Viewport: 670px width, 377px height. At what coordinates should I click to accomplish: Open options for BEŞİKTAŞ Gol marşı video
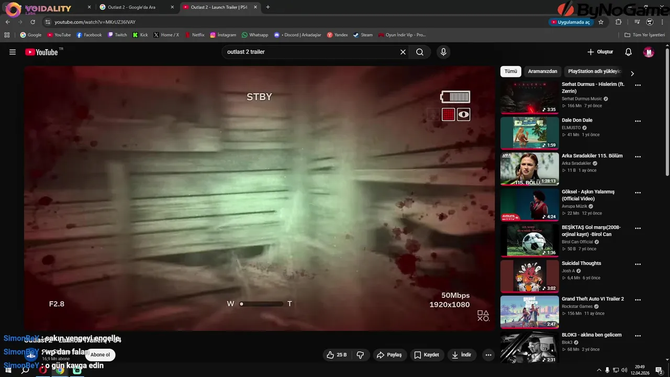click(638, 228)
